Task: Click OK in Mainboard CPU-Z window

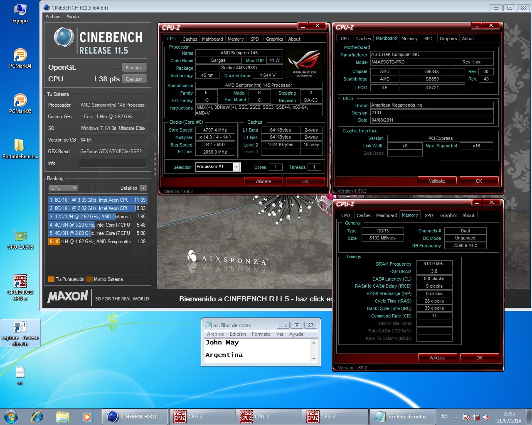Action: click(x=479, y=181)
